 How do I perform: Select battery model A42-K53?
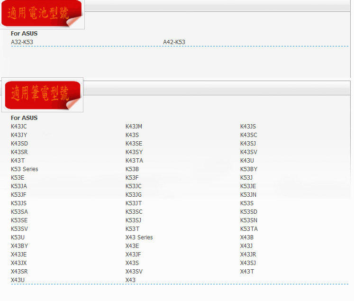point(174,42)
